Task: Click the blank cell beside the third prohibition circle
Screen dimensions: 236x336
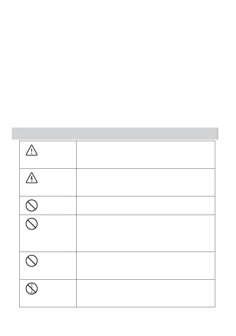Action: (x=145, y=265)
